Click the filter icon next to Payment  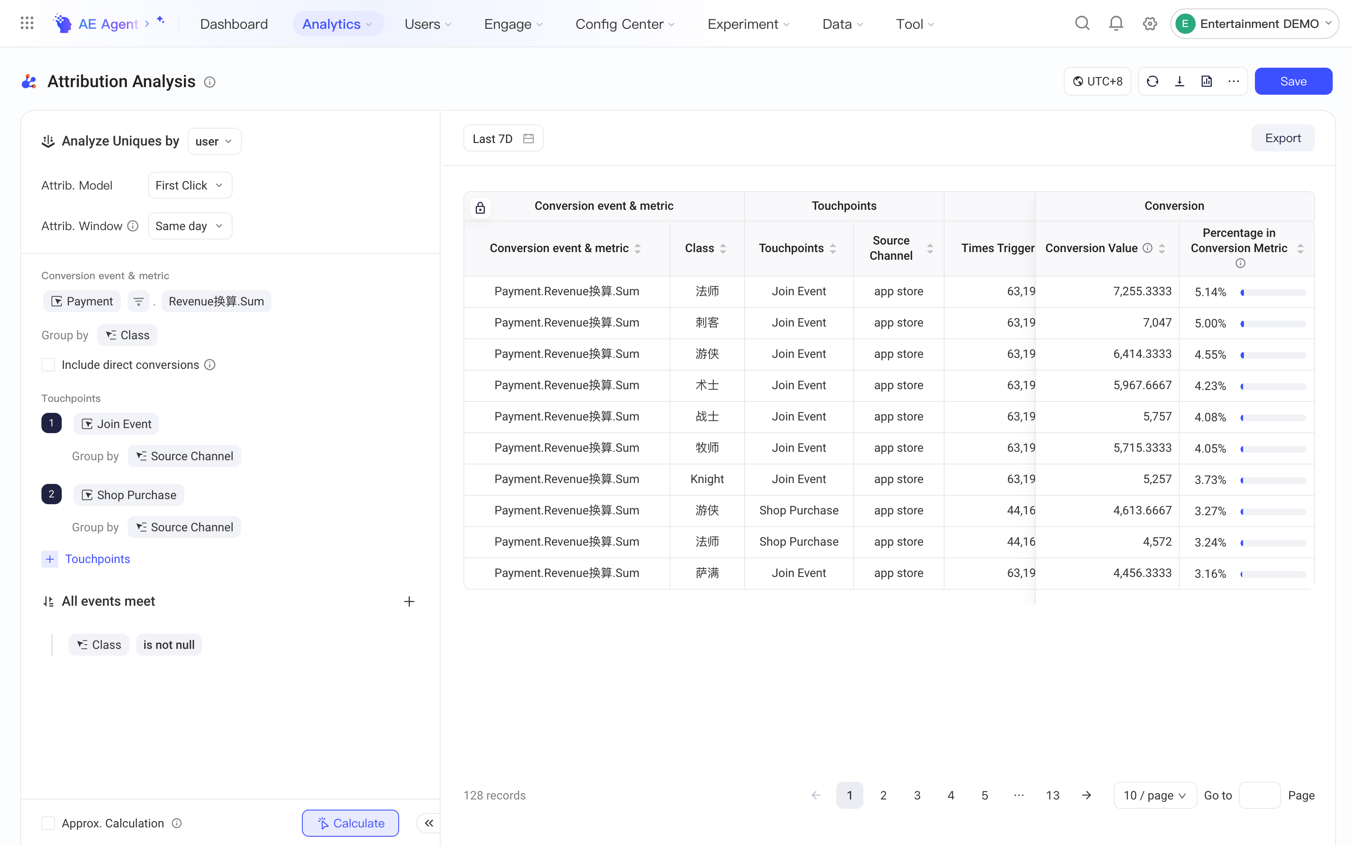click(x=139, y=302)
